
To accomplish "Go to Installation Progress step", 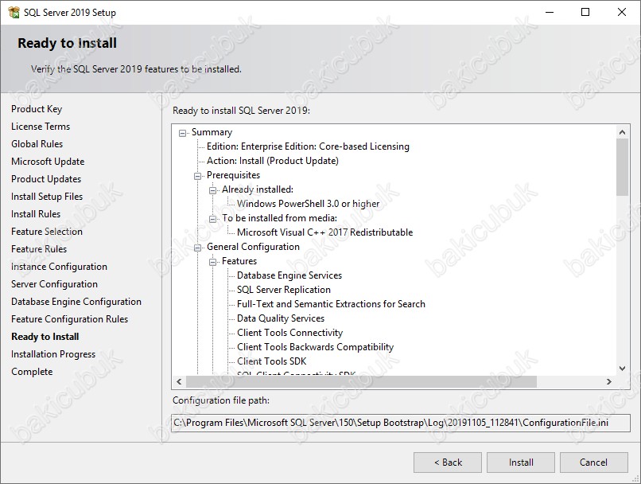I will [53, 354].
